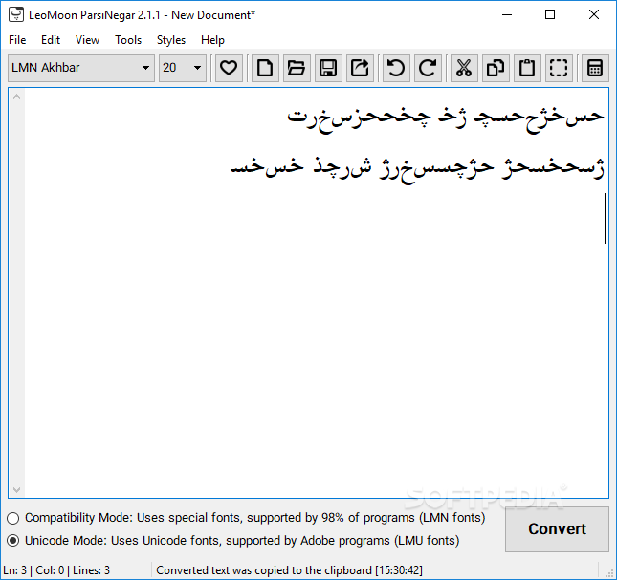The height and width of the screenshot is (580, 617).
Task: Cut selected text with the scissors icon
Action: (464, 68)
